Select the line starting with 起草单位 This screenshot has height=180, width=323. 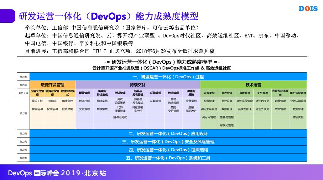pos(162,36)
